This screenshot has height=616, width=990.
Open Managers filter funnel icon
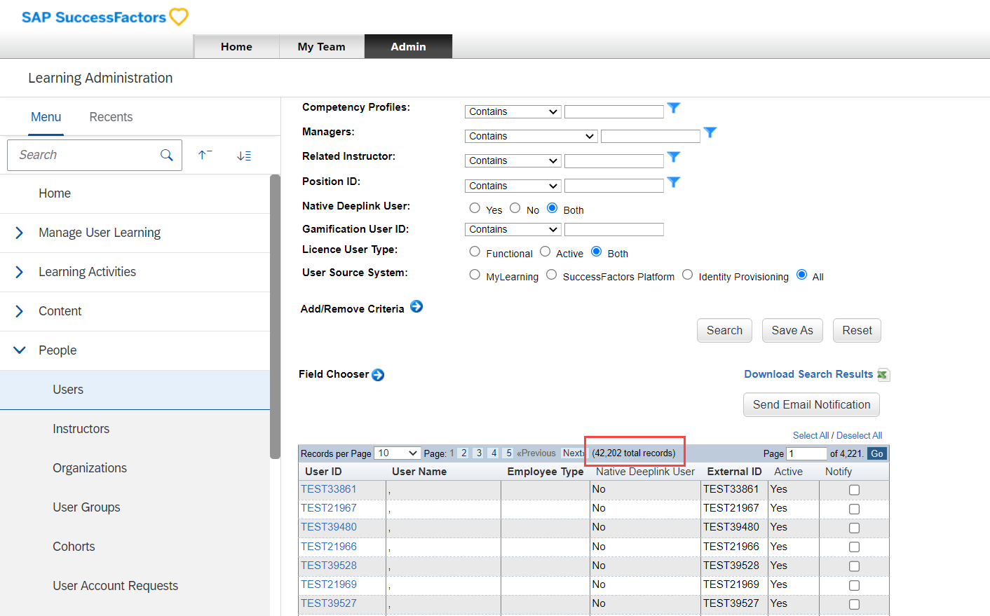(710, 132)
